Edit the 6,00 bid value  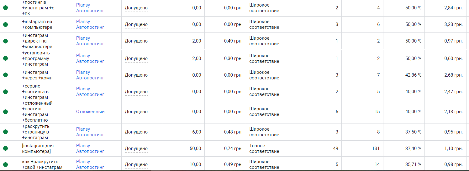[x=197, y=132]
